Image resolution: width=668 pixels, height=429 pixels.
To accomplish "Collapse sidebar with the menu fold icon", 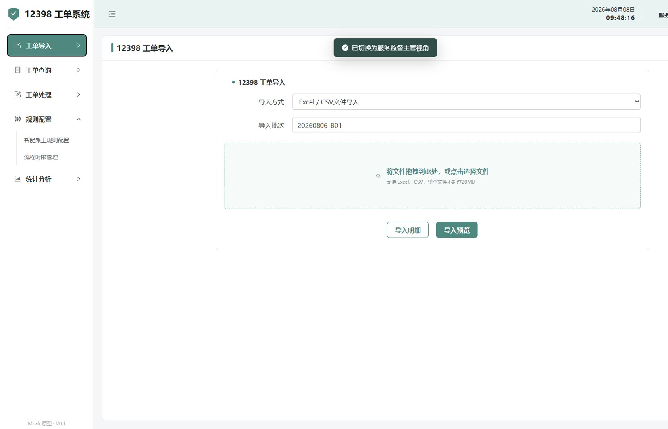I will tap(112, 14).
